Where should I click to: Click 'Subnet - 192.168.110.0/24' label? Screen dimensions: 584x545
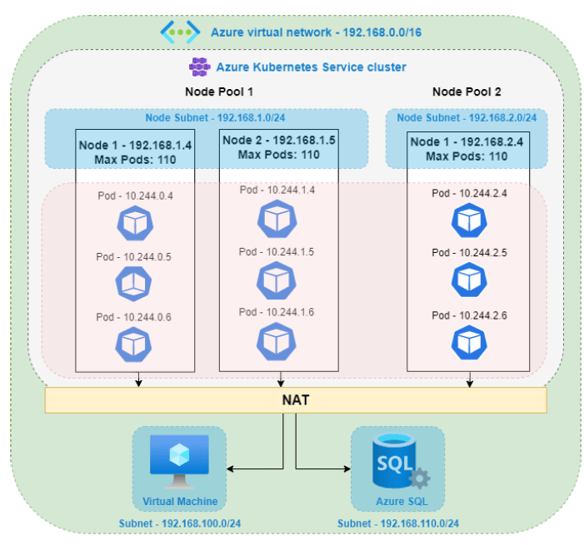coord(398,524)
